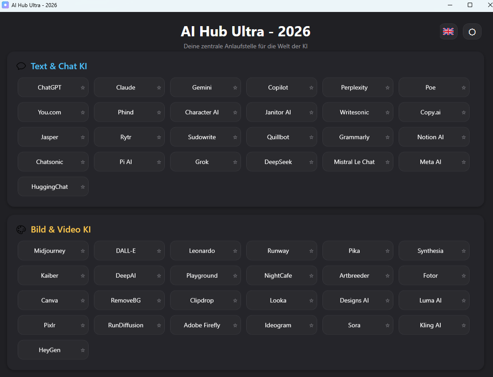
Task: Mark Sora as favorite star
Action: (x=387, y=326)
